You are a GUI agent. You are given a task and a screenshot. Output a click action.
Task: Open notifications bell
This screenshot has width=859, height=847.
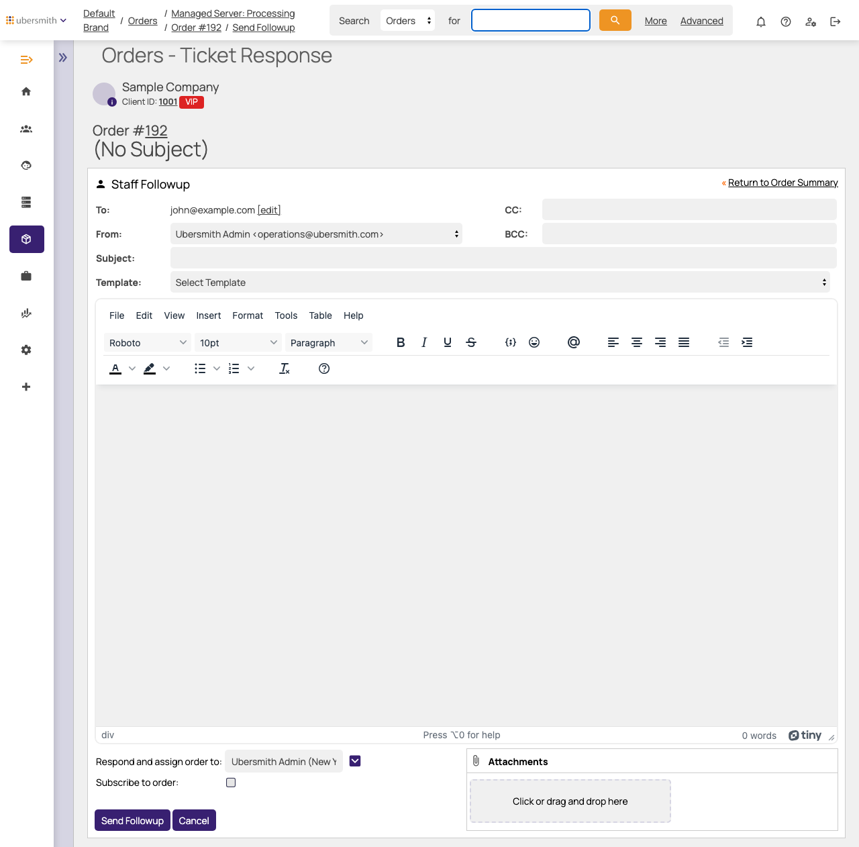coord(761,21)
